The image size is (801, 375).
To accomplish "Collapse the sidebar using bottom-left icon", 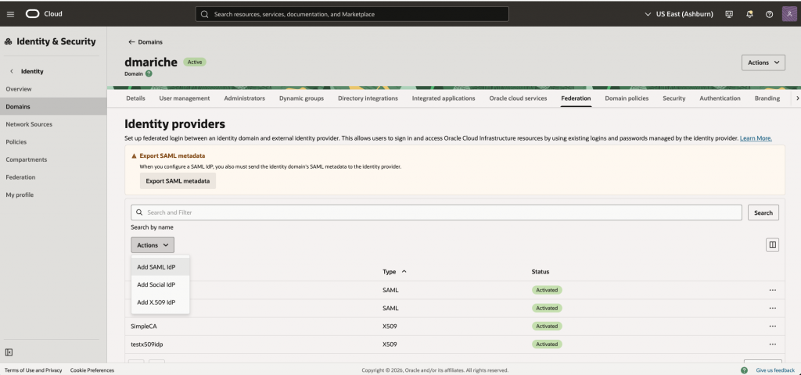I will (9, 352).
